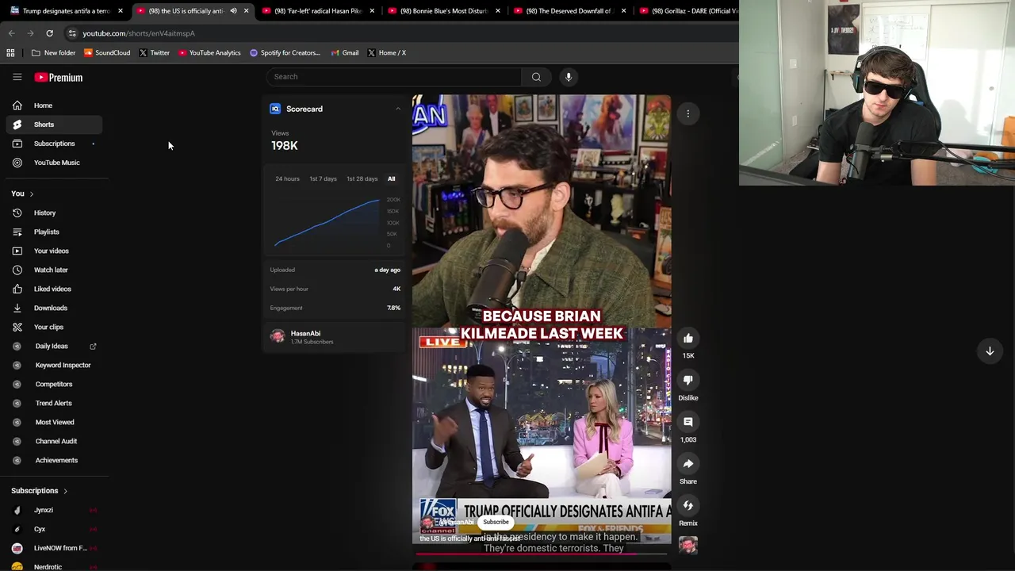Go to next short with down arrow
The width and height of the screenshot is (1015, 571).
(x=990, y=351)
